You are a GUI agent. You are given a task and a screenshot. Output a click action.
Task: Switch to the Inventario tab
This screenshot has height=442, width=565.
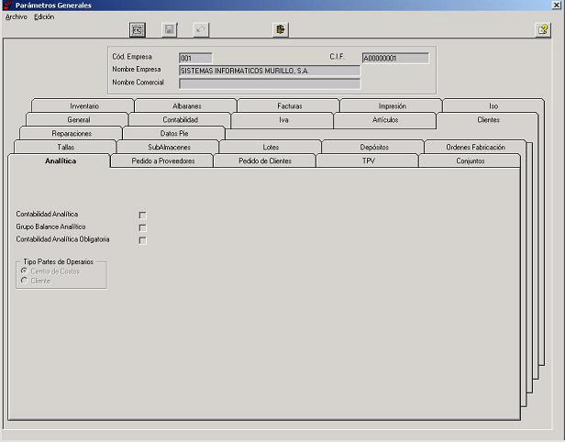click(84, 105)
